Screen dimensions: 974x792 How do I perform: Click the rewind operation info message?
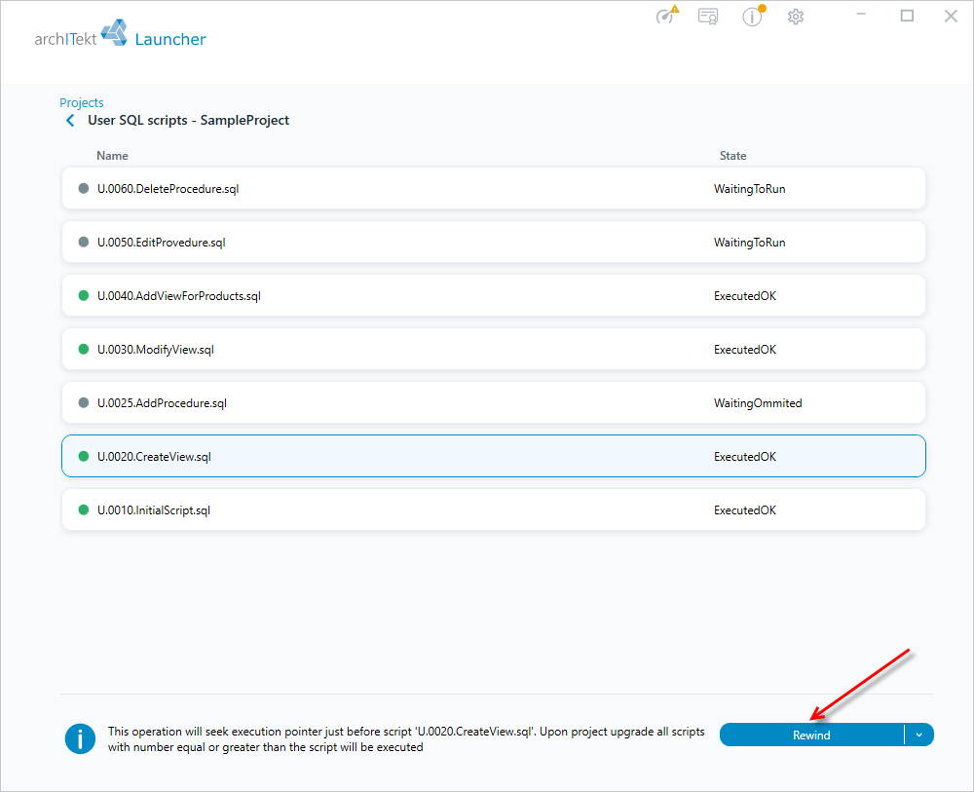coord(406,739)
